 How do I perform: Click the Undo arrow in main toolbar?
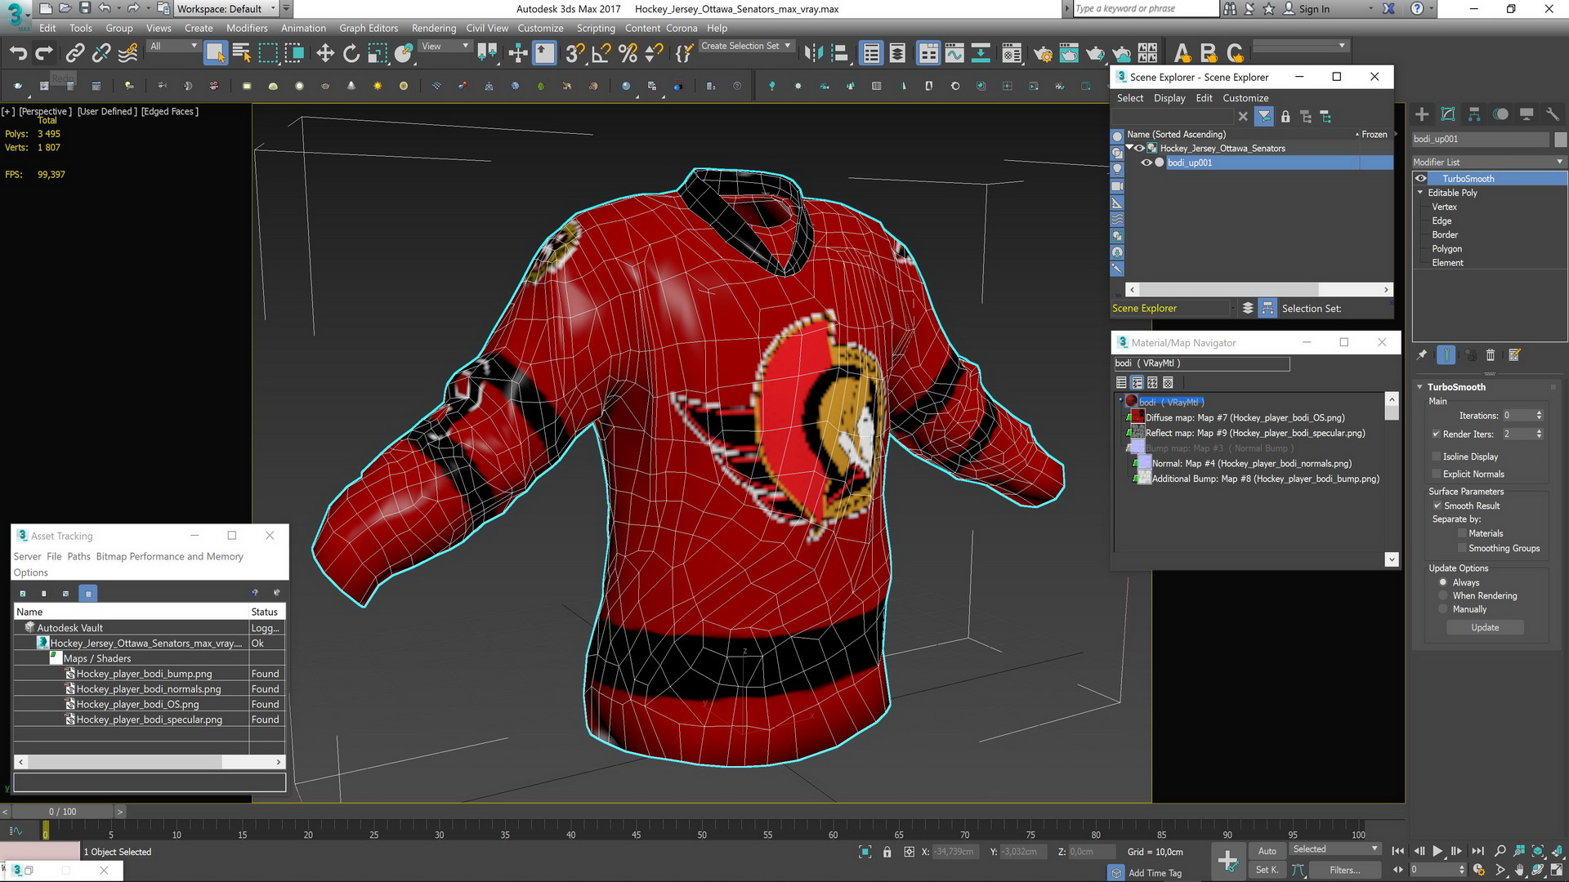pyautogui.click(x=18, y=54)
